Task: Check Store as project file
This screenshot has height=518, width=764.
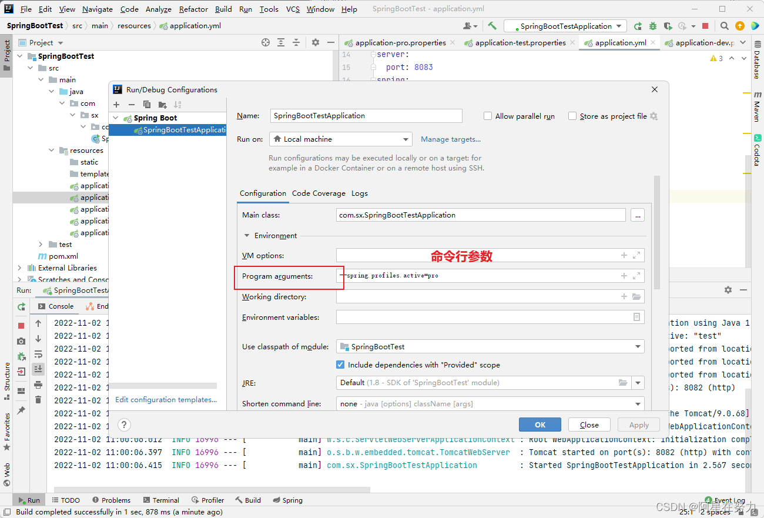Action: pyautogui.click(x=572, y=116)
